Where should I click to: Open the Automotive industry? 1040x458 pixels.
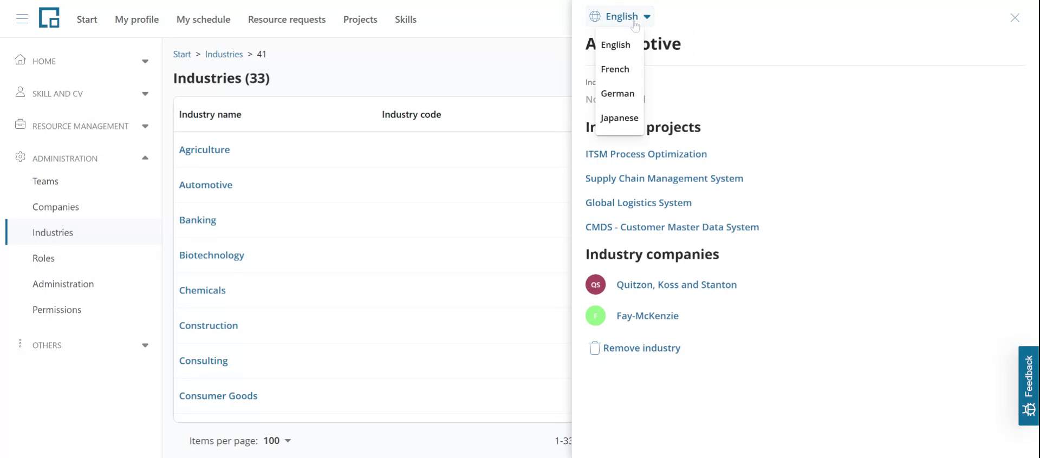pos(206,185)
